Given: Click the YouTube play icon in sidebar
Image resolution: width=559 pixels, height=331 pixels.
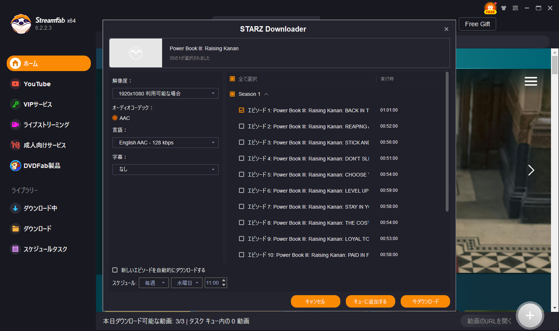Looking at the screenshot, I should pos(16,84).
